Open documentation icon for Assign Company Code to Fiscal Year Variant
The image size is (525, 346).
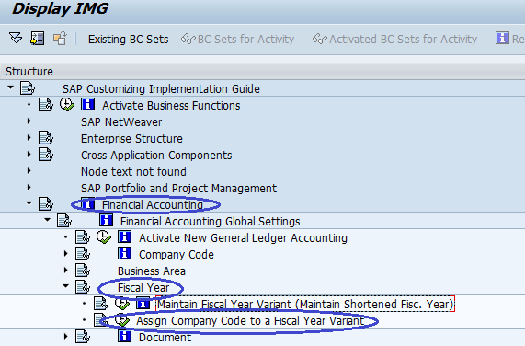(101, 320)
